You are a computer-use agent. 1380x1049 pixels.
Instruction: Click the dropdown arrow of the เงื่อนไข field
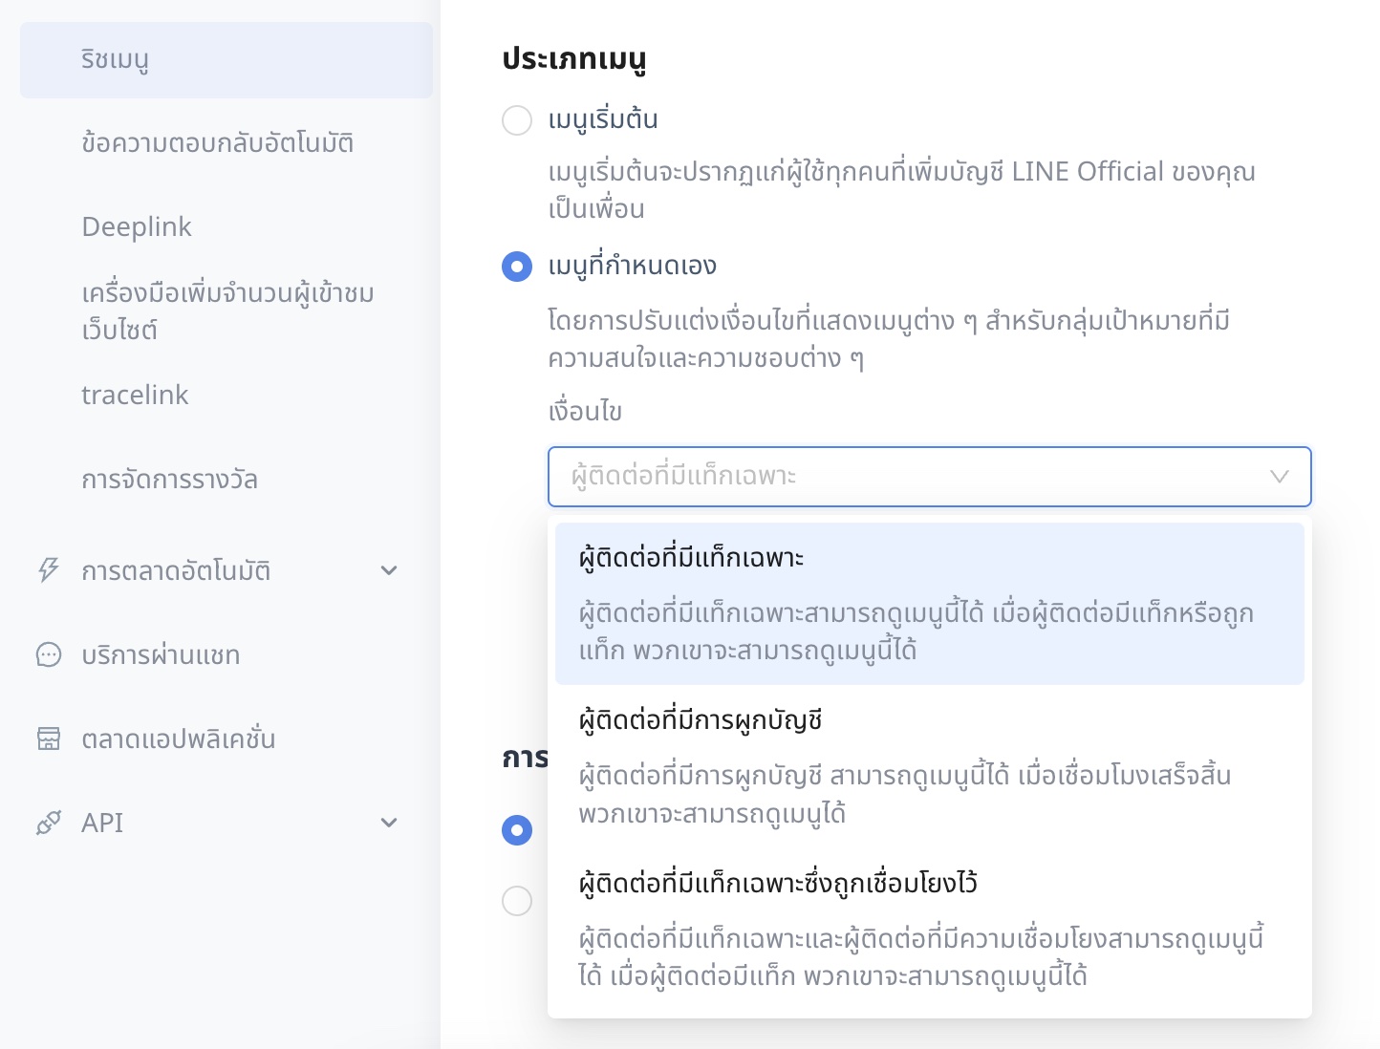[1280, 477]
